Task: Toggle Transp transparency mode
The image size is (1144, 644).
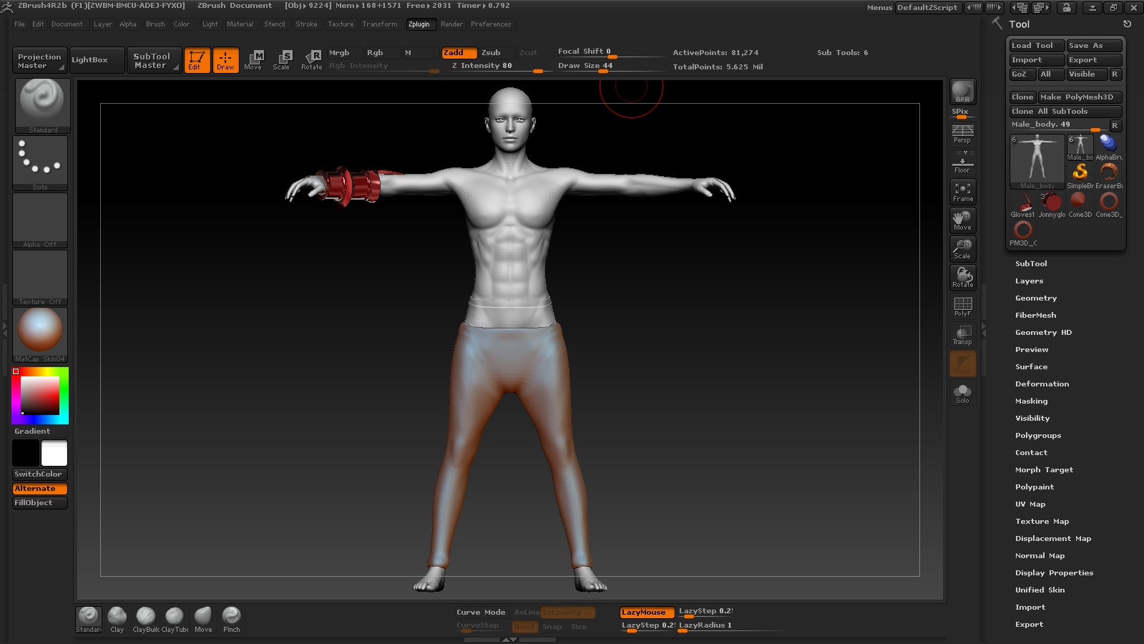Action: [962, 335]
